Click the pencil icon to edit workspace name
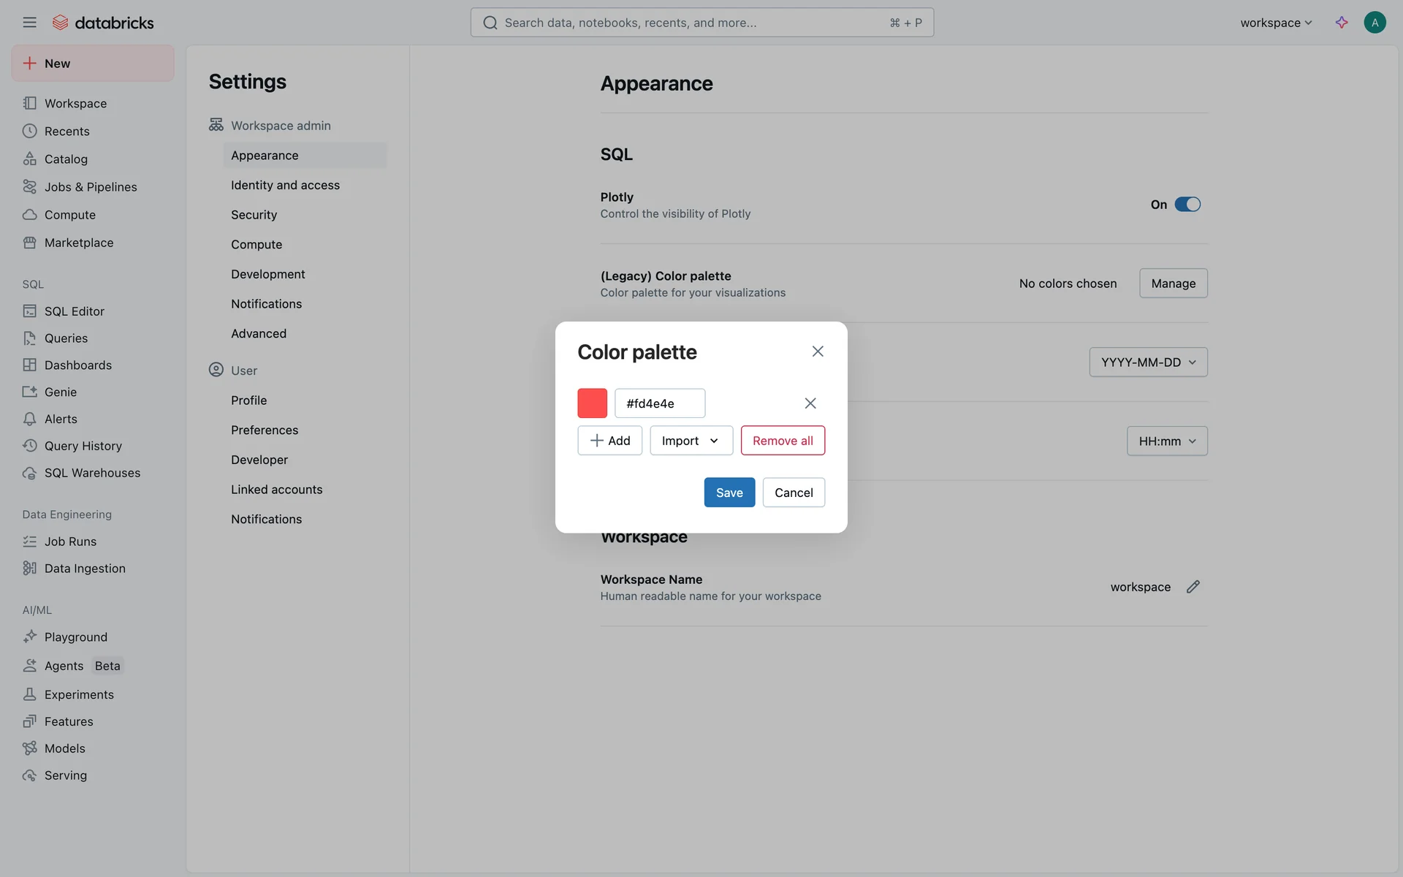The image size is (1403, 877). [1193, 587]
